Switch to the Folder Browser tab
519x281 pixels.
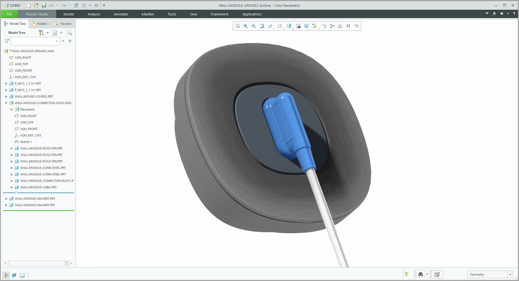click(x=40, y=24)
